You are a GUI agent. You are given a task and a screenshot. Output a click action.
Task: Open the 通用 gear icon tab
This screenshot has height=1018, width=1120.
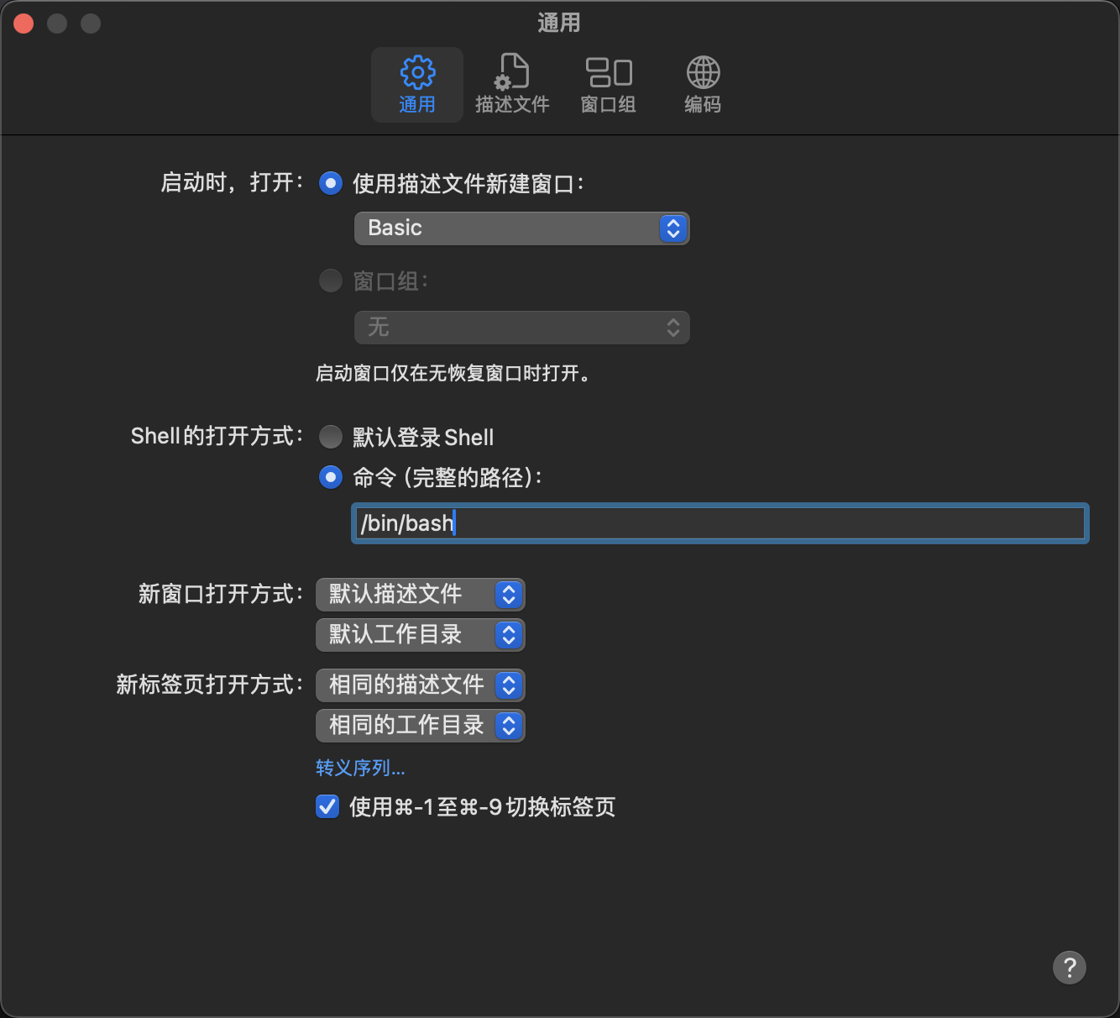(x=417, y=85)
